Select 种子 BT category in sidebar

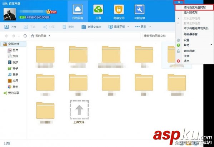[x=13, y=68]
